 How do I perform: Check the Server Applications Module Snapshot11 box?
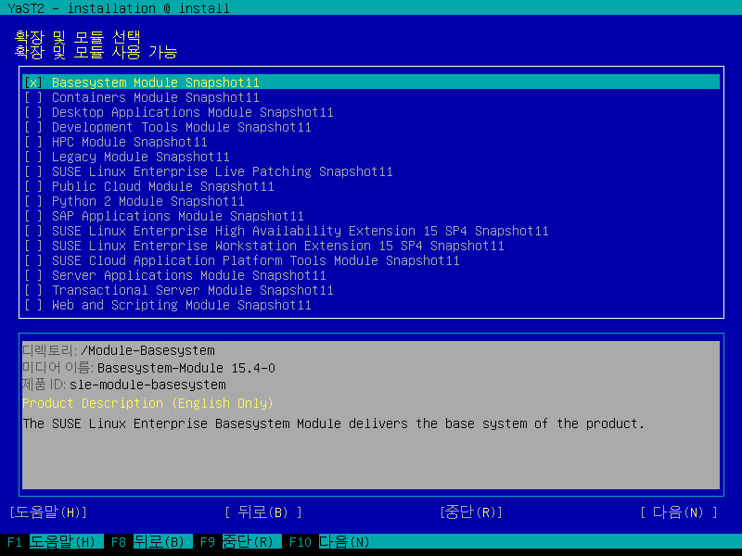point(34,275)
